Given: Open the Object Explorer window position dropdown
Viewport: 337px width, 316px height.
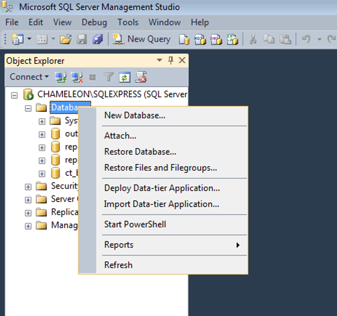Looking at the screenshot, I should (159, 60).
